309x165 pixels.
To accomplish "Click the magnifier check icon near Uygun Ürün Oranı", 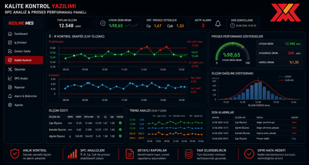I will coord(103,23).
